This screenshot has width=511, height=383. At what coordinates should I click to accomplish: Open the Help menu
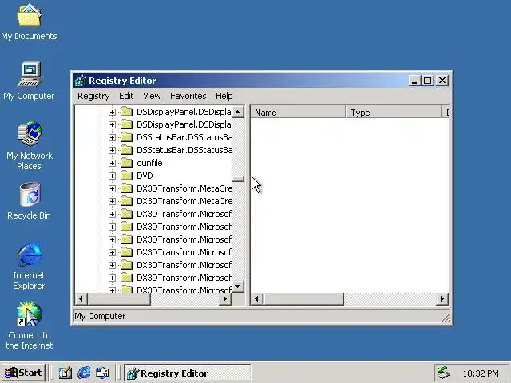click(x=224, y=96)
